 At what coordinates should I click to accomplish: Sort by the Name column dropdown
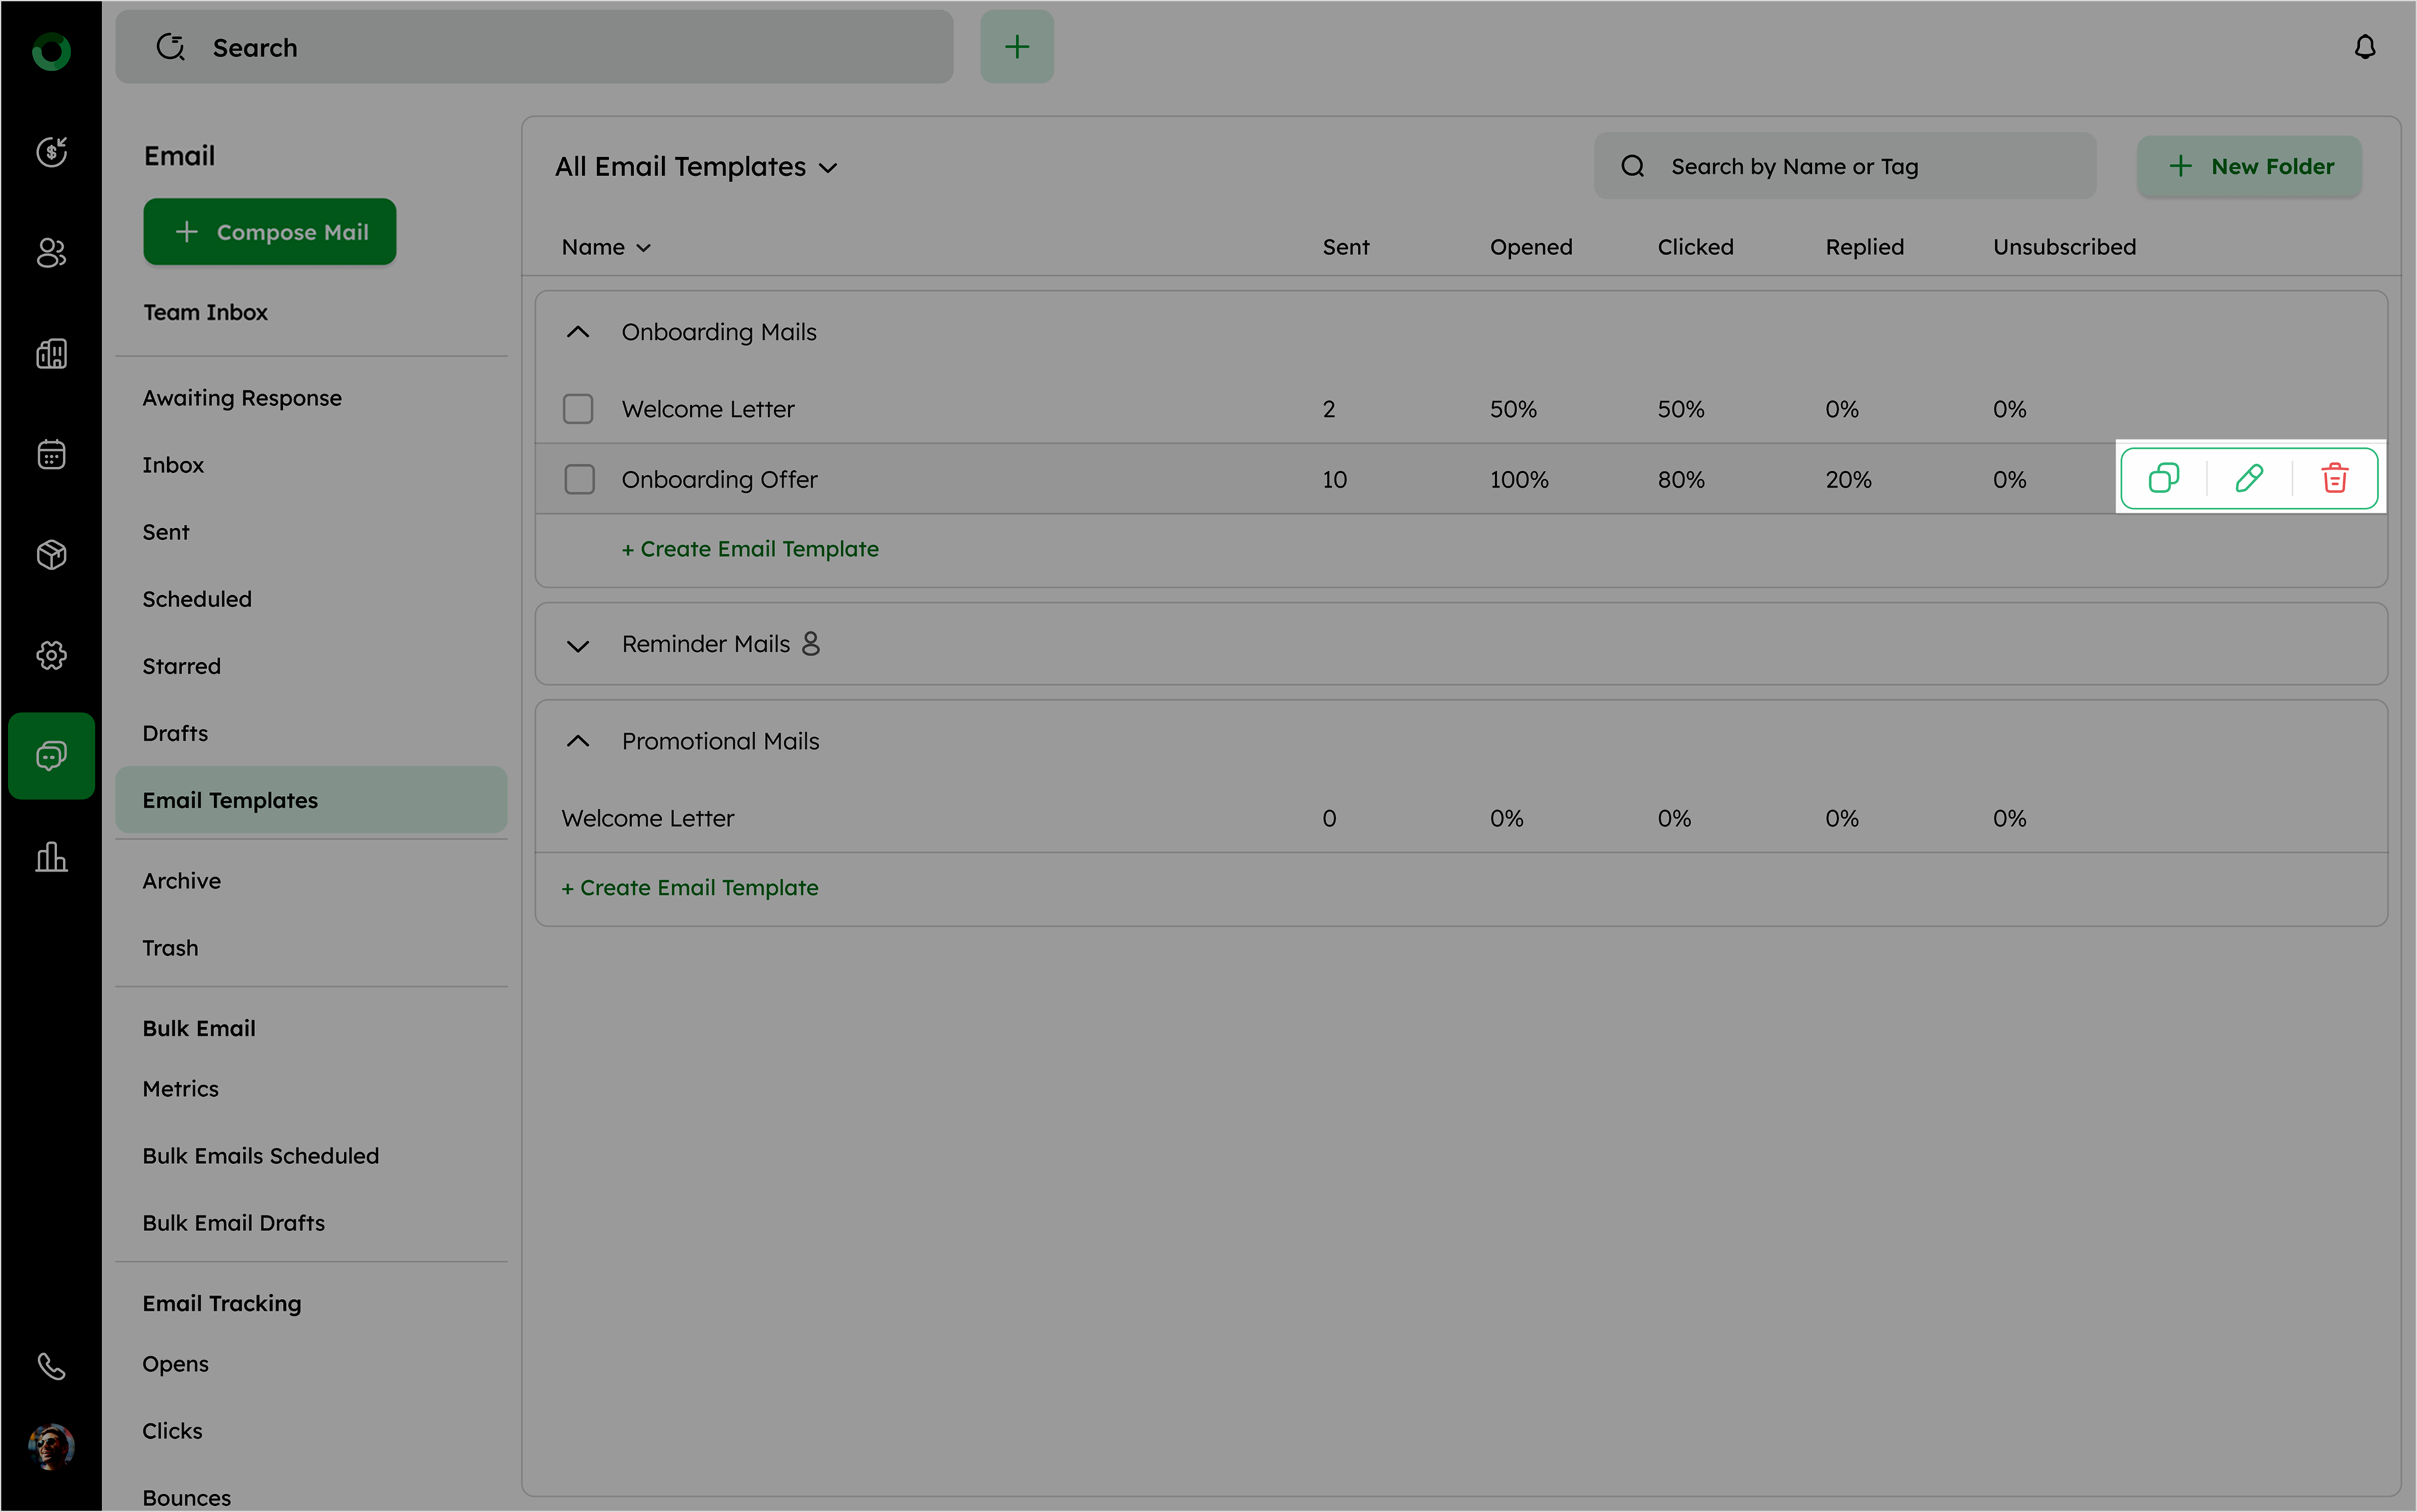606,247
